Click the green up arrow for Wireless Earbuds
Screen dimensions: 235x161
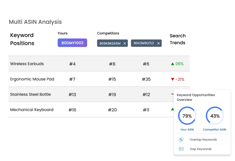point(173,64)
